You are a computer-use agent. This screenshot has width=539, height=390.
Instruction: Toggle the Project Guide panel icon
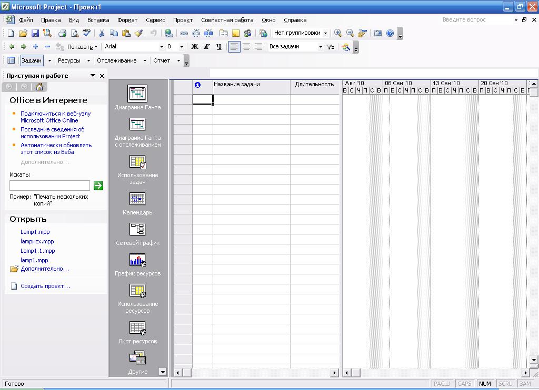(x=11, y=60)
